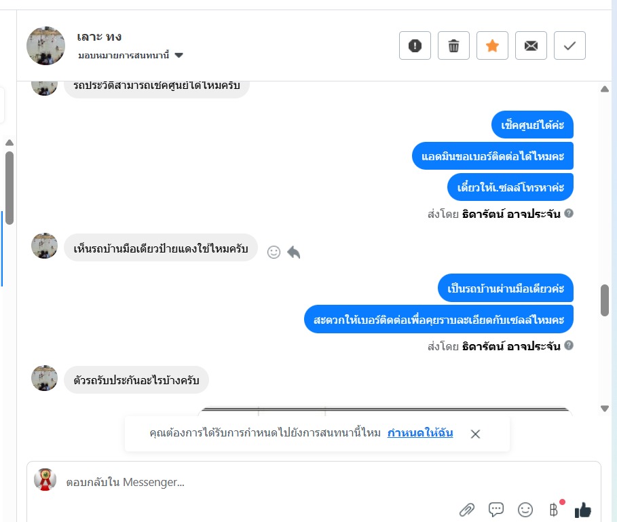Open saved replies speech bubble icon

pyautogui.click(x=496, y=509)
